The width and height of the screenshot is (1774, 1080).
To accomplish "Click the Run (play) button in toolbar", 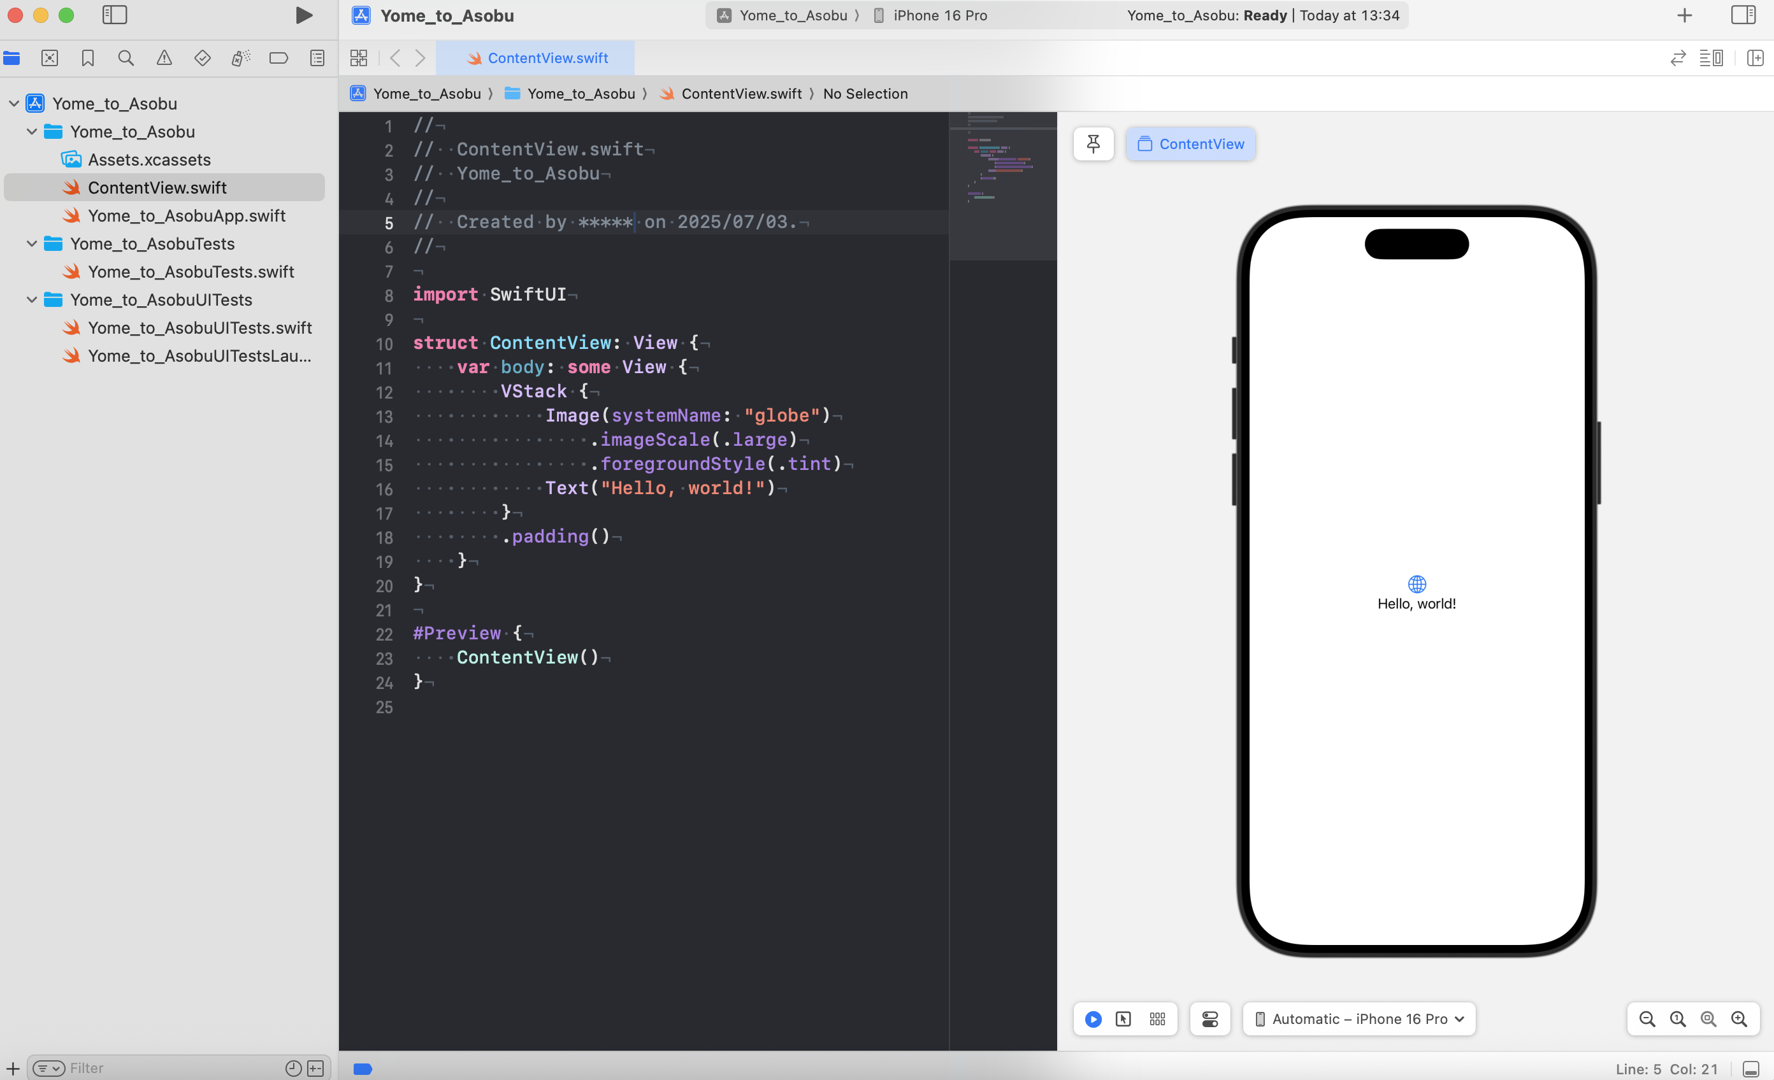I will (304, 15).
